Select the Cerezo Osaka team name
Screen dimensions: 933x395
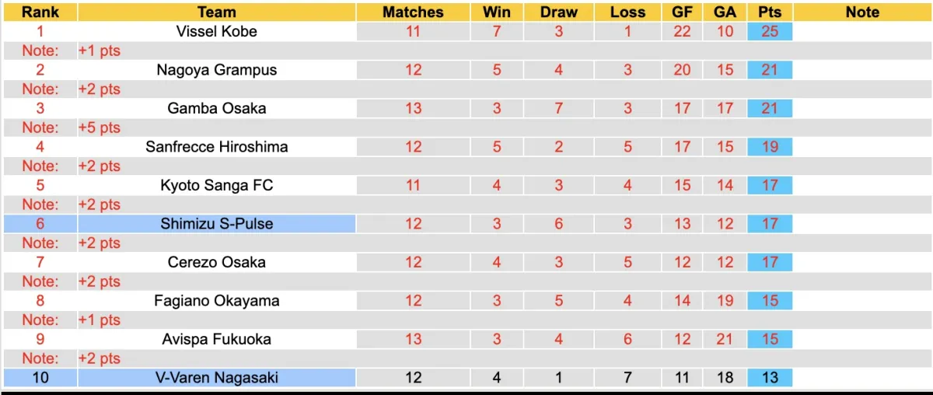217,262
